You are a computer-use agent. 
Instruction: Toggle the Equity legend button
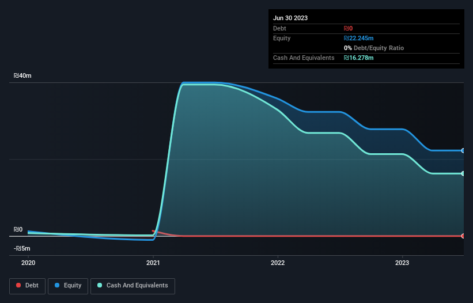tap(68, 286)
